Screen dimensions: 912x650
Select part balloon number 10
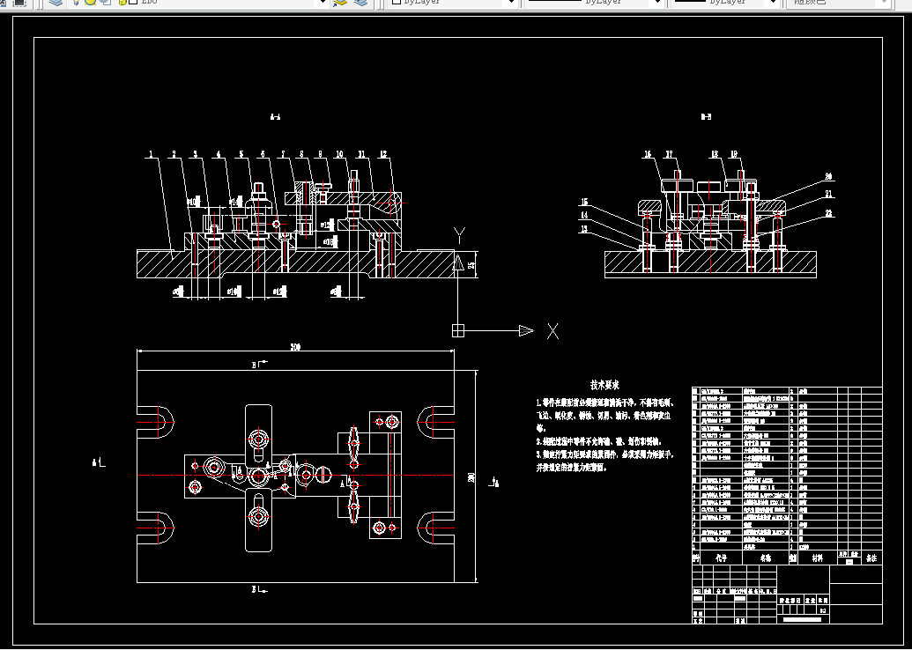click(339, 155)
